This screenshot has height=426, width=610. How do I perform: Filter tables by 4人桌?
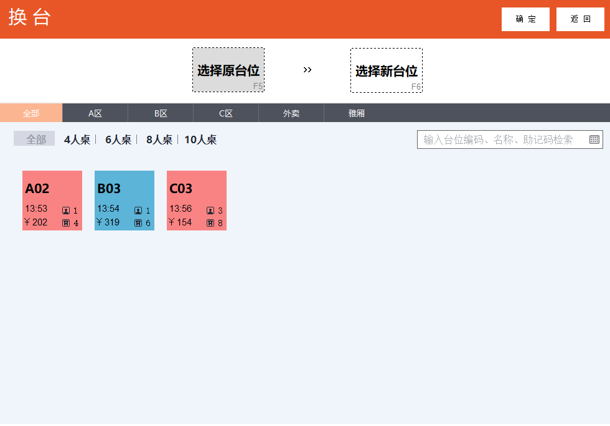click(x=77, y=140)
